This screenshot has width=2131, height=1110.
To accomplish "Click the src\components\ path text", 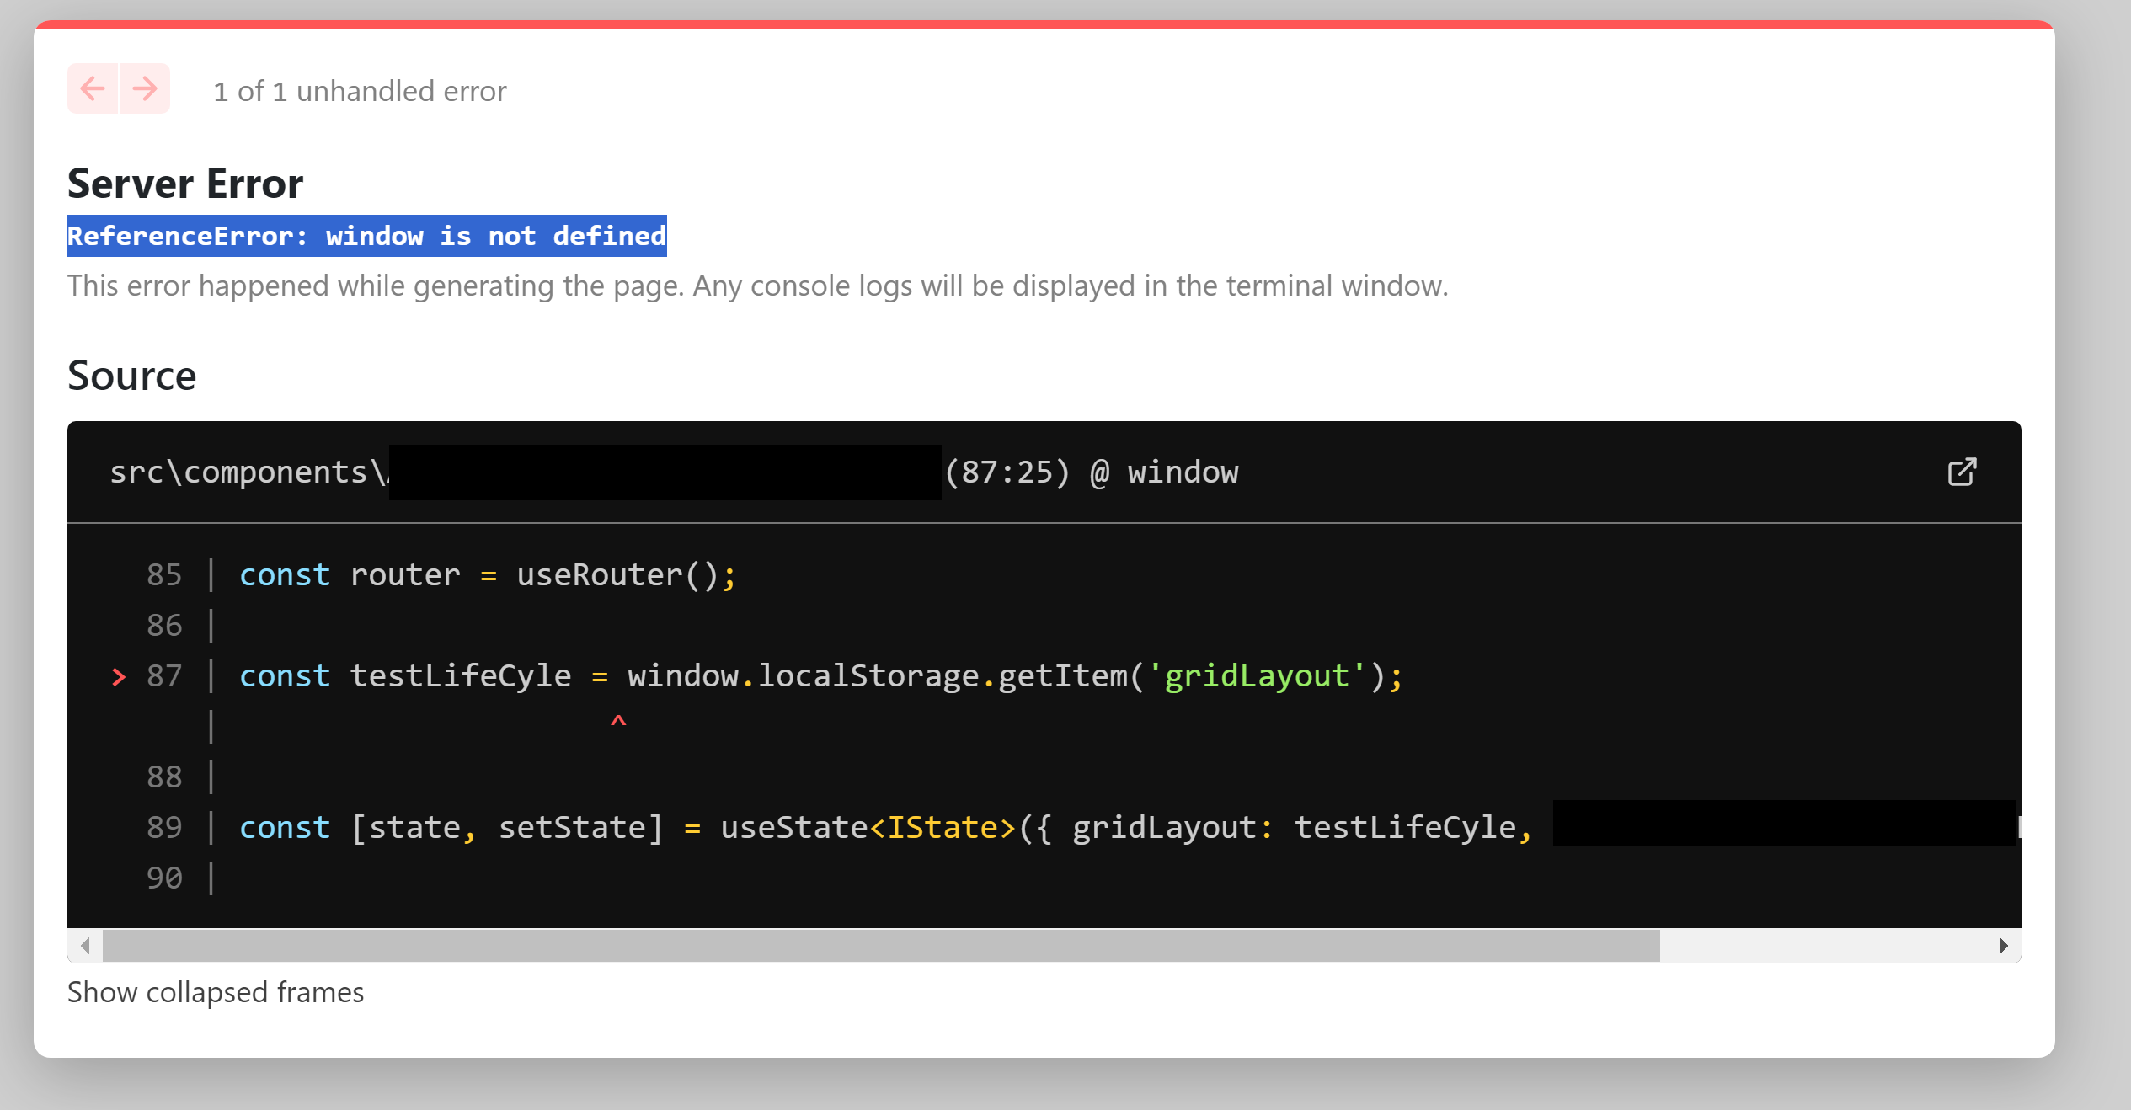I will point(249,472).
